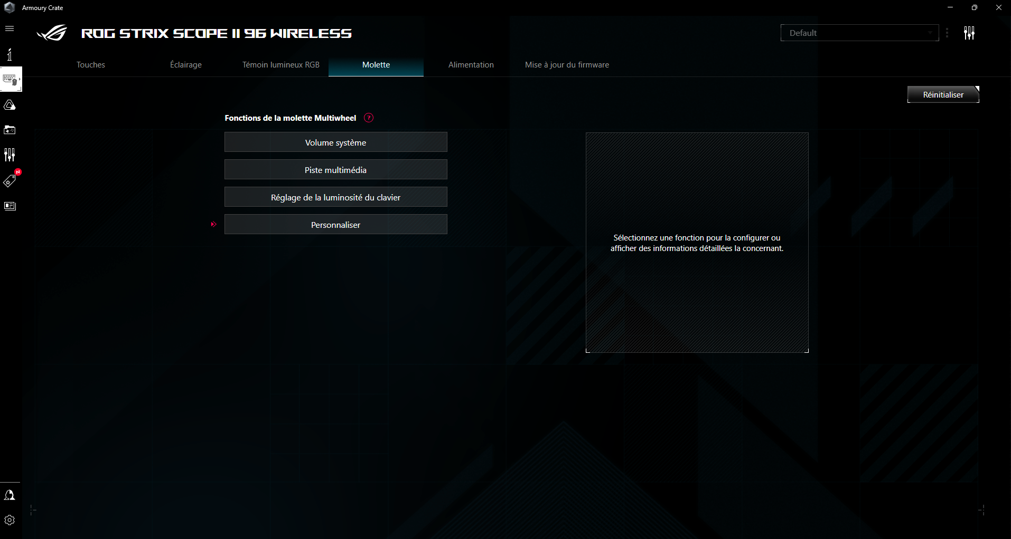
Task: Close the Armoury Crate window
Action: tap(999, 7)
